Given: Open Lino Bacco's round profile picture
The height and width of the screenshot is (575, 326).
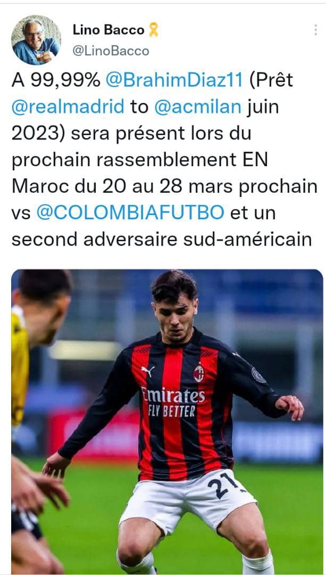Looking at the screenshot, I should [x=36, y=40].
